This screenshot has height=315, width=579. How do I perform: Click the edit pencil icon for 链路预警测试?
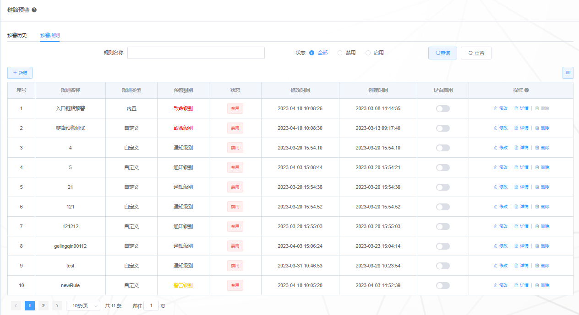point(495,128)
